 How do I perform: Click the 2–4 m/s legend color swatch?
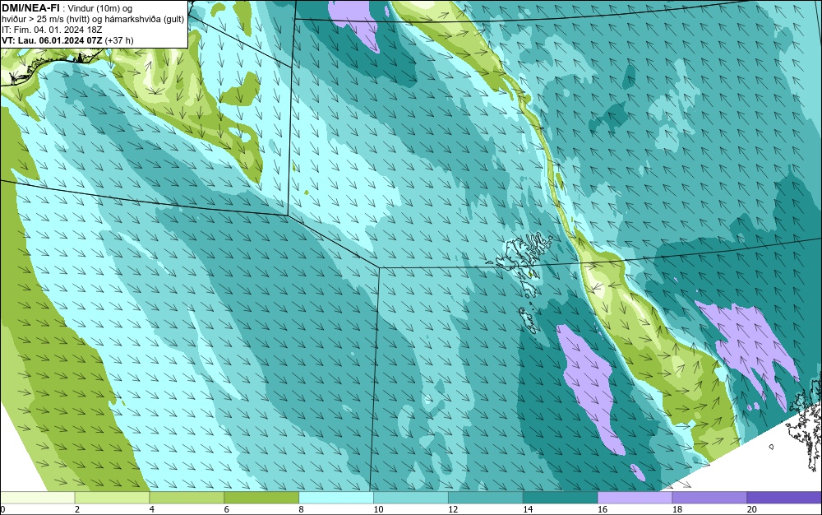coord(112,498)
